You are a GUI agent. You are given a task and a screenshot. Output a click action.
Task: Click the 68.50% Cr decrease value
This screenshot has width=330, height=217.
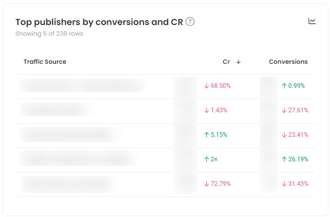pos(217,86)
